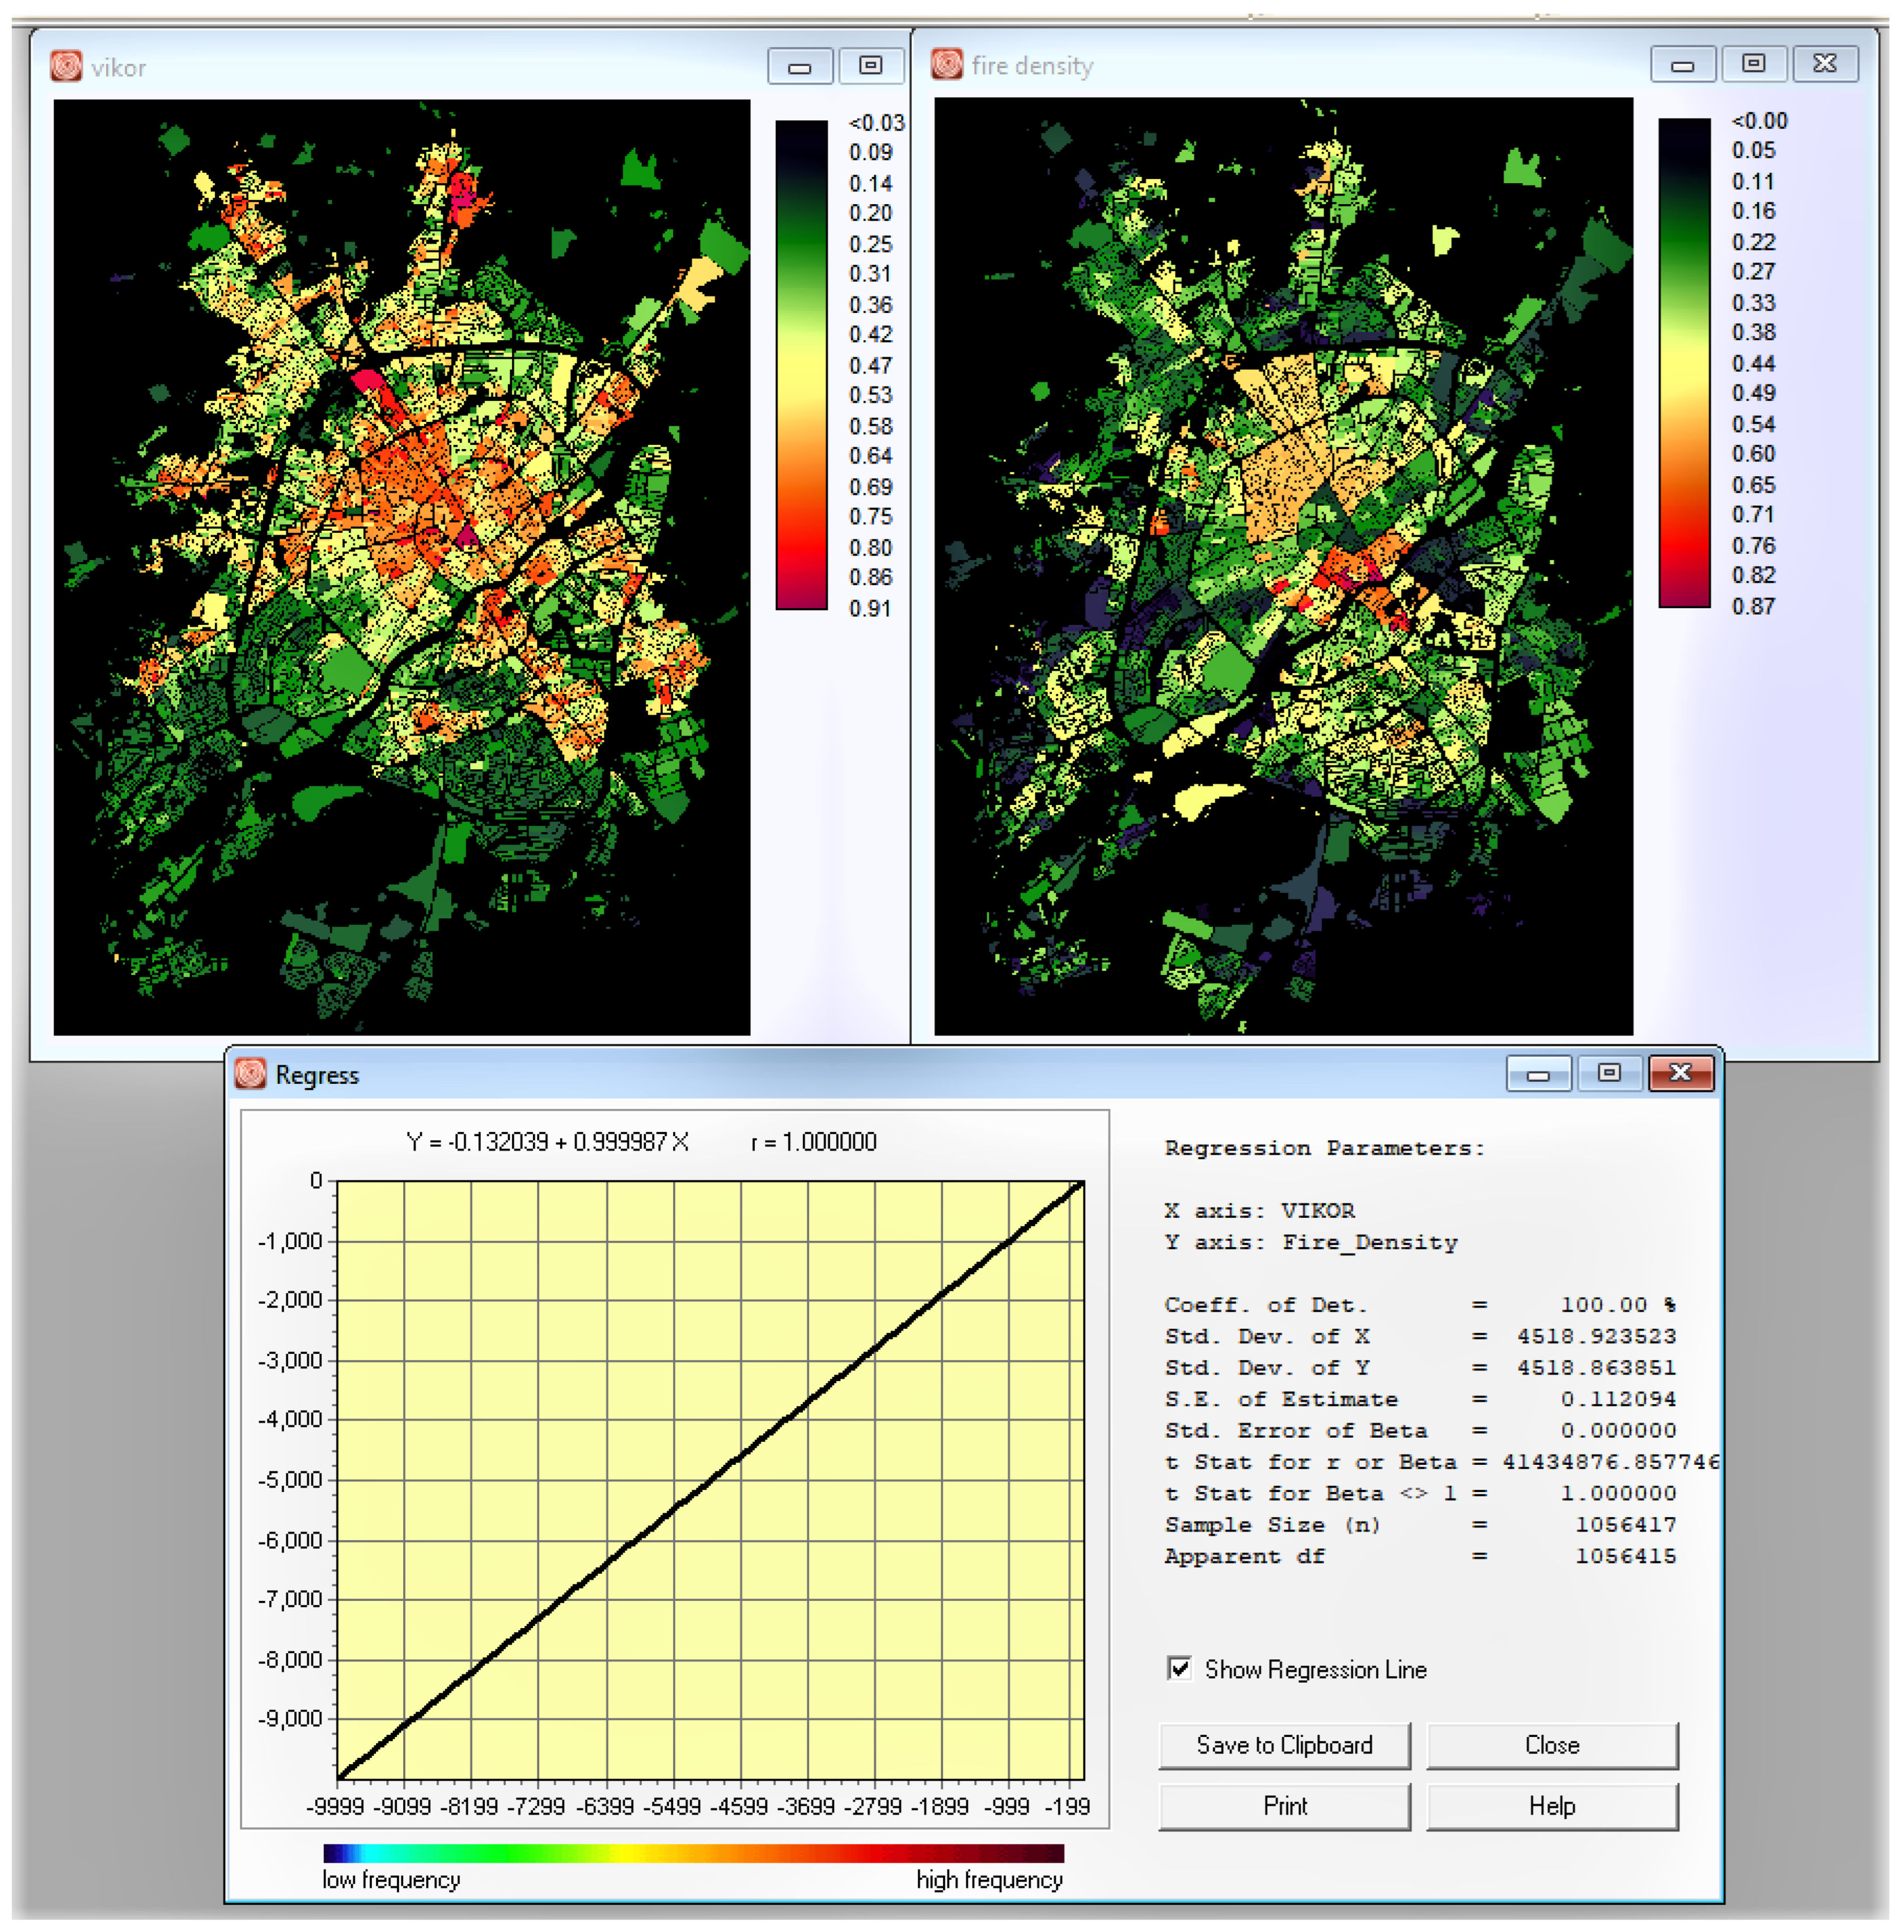Minimize the vikor map window
The image size is (1904, 1932).
(799, 67)
